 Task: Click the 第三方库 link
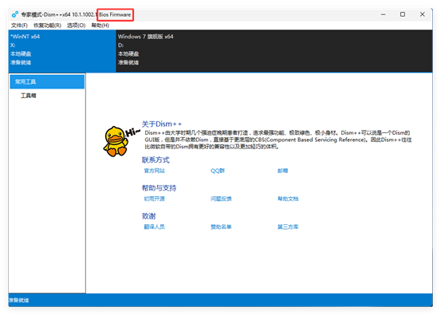tap(288, 227)
